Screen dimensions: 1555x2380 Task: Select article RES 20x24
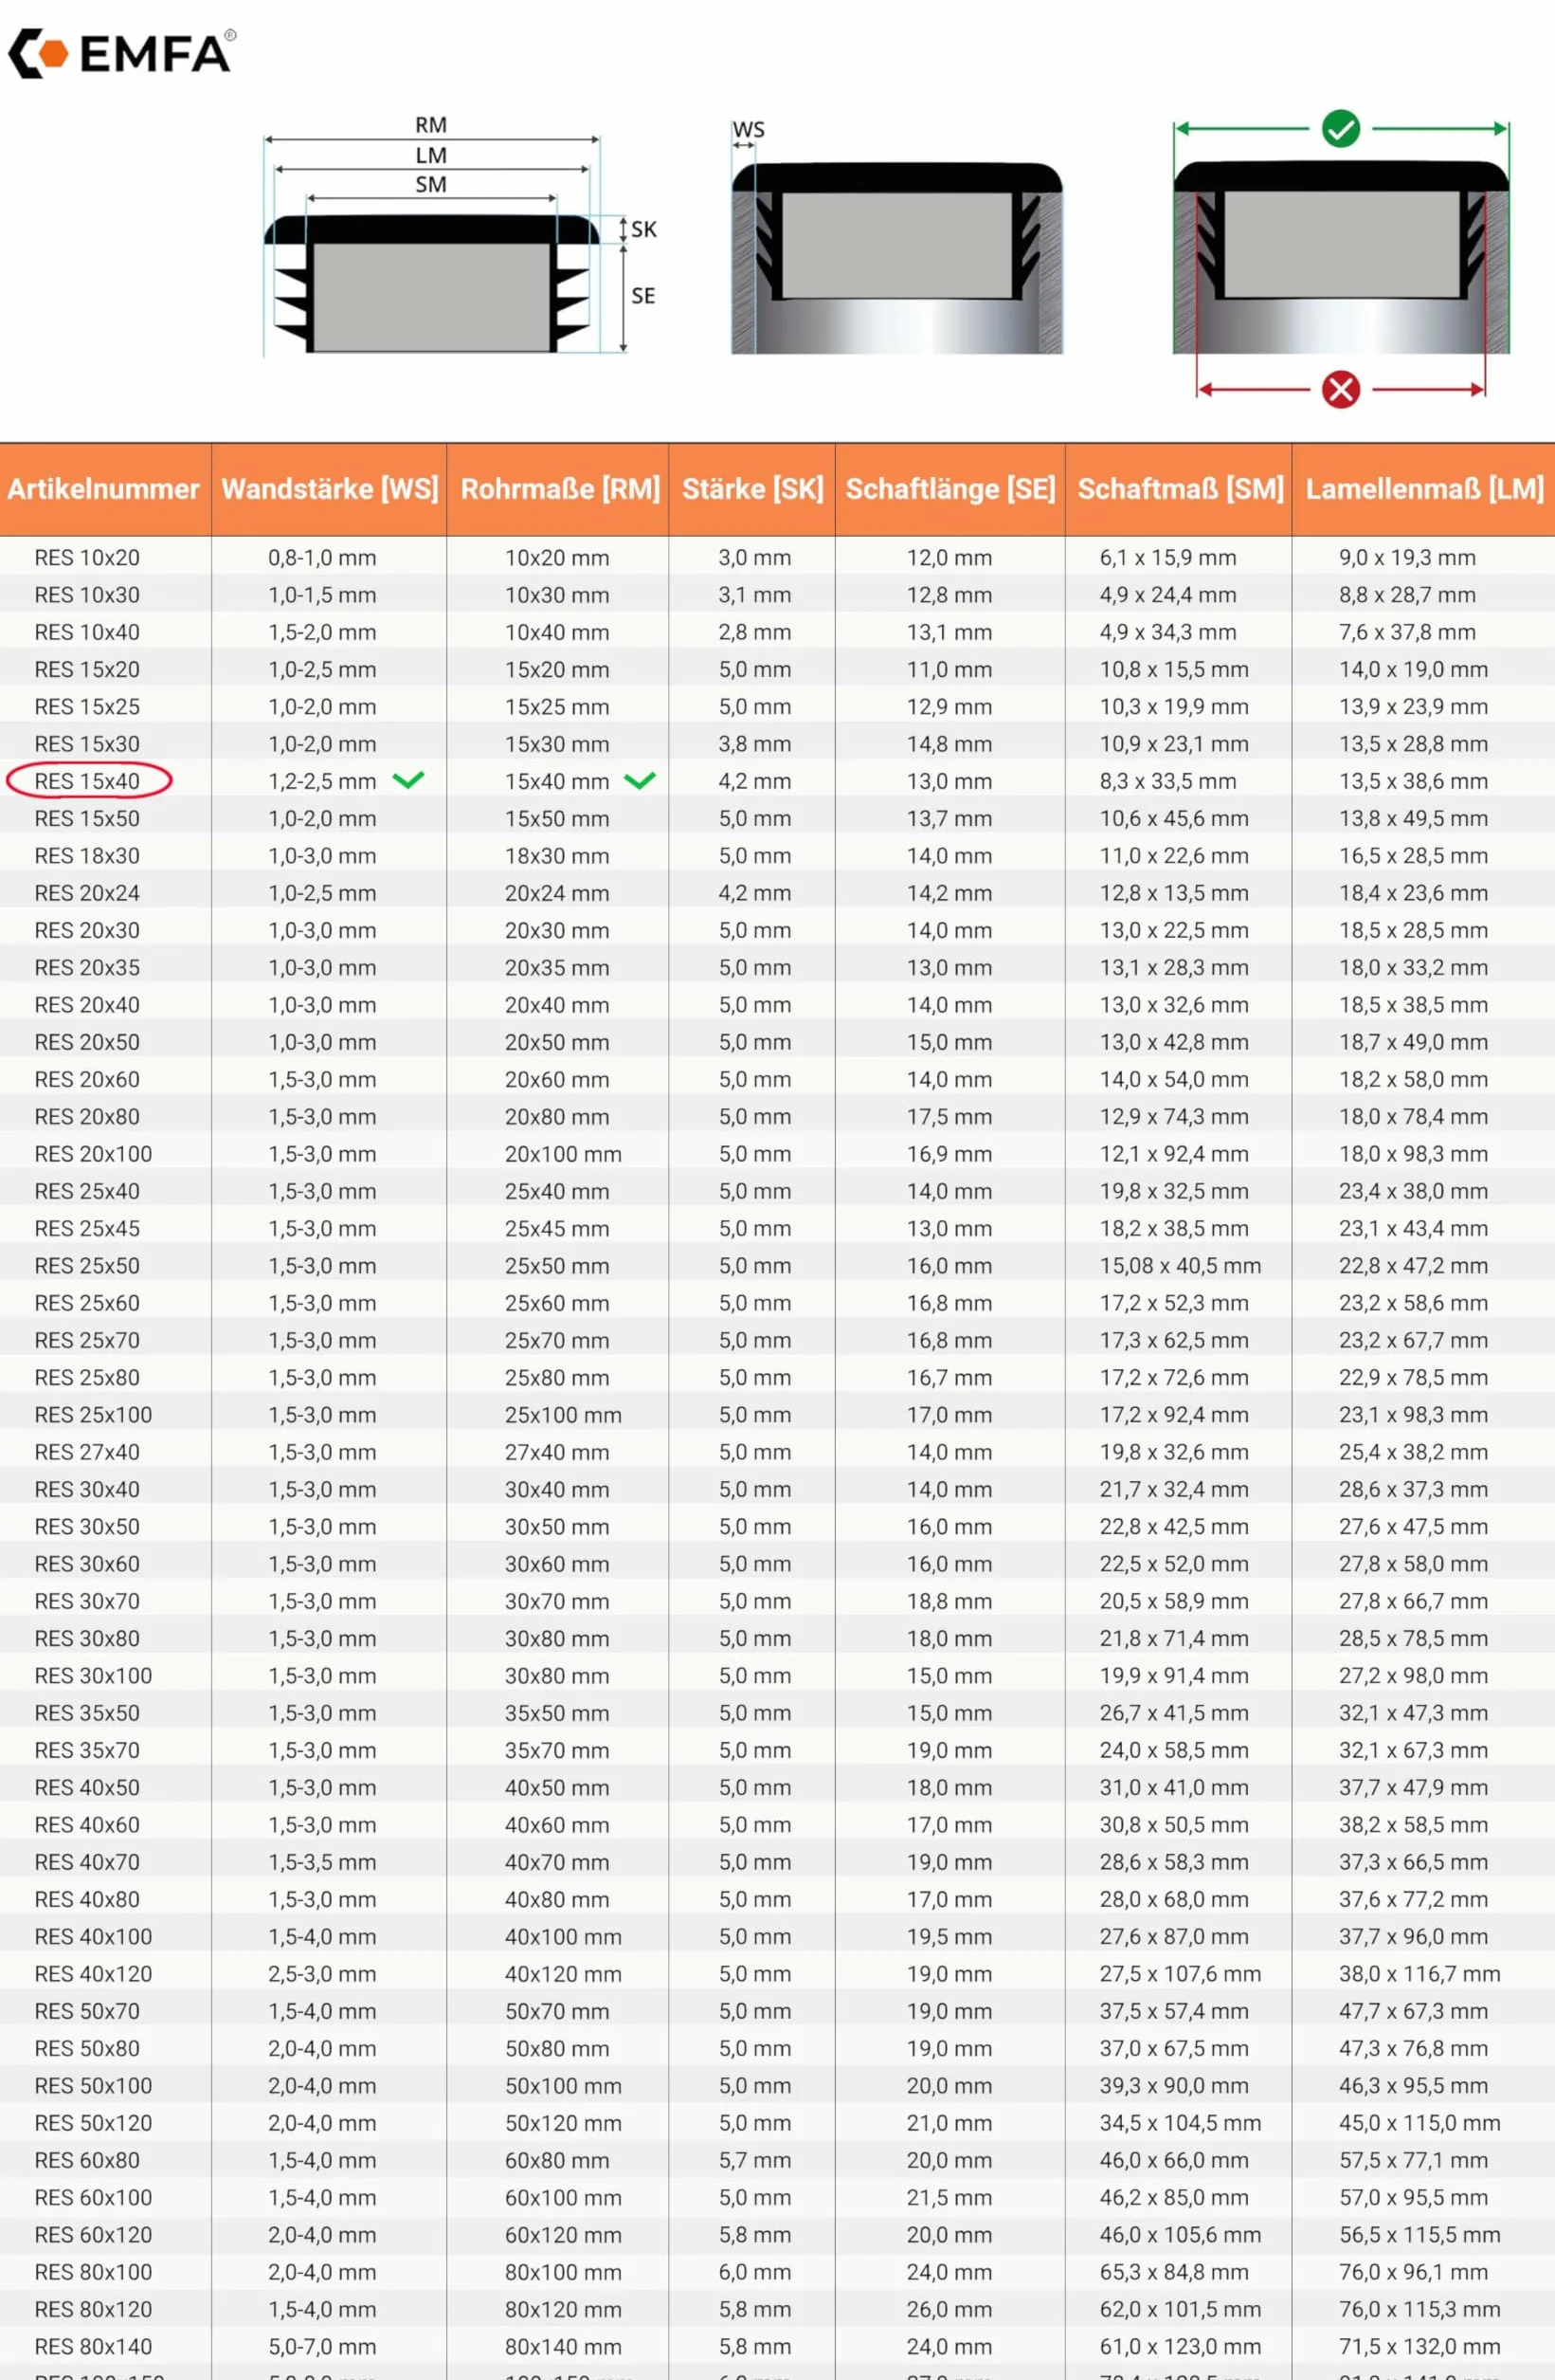coord(87,893)
